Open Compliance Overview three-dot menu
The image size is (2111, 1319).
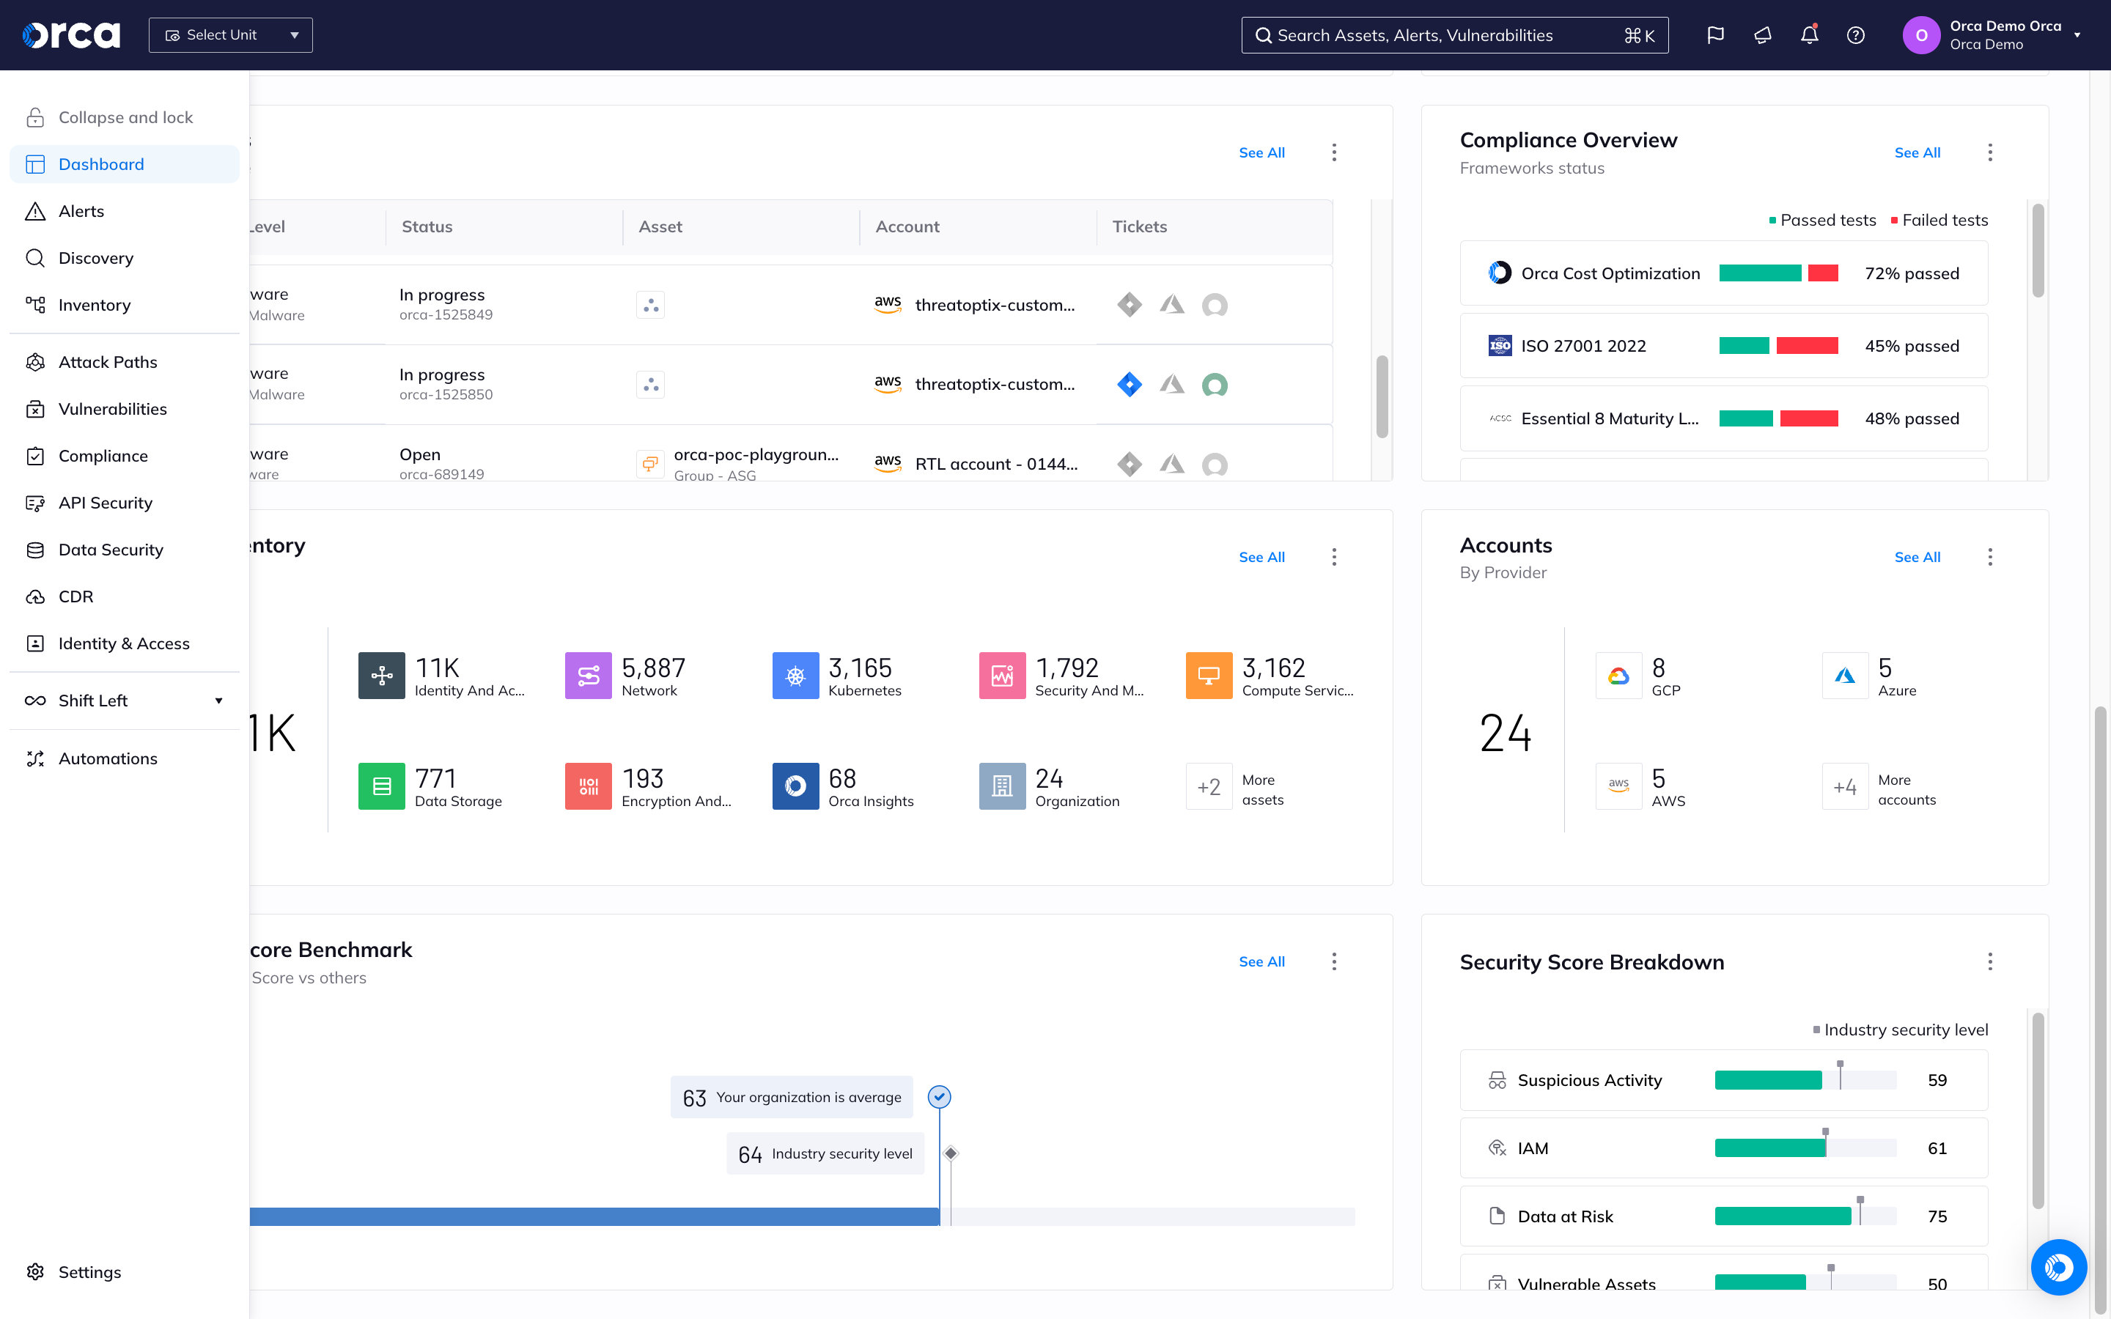pyautogui.click(x=1990, y=152)
